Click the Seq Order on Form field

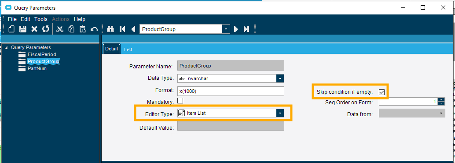[x=408, y=102]
